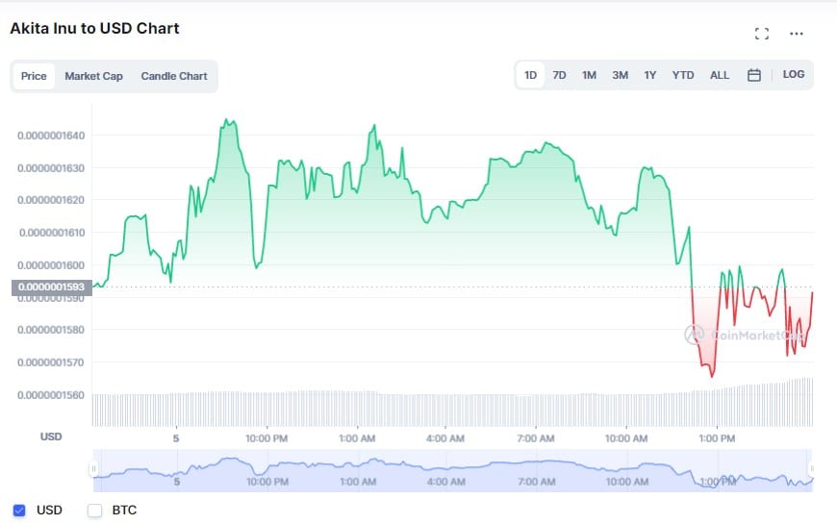Select the 1M time range
Viewport: 837px width, 524px height.
pos(589,75)
